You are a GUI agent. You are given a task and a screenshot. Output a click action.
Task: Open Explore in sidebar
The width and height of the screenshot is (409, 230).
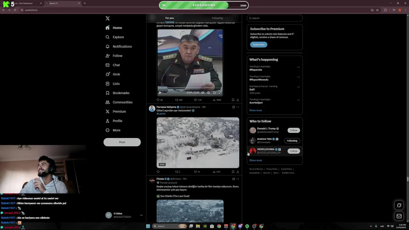[x=115, y=37]
